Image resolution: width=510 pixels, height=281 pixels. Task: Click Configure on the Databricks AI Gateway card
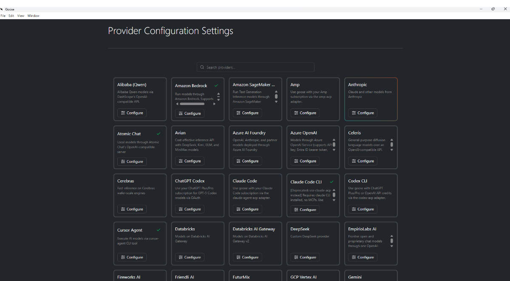[x=247, y=257]
